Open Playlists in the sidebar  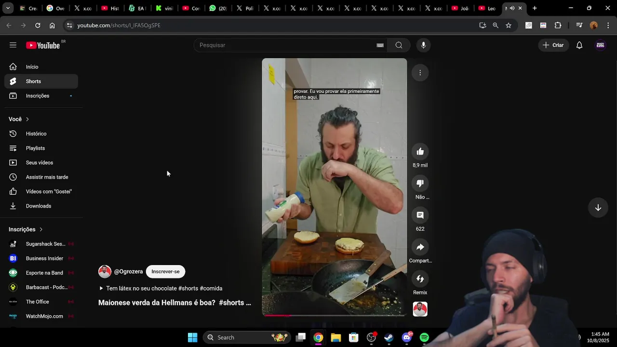41,148
